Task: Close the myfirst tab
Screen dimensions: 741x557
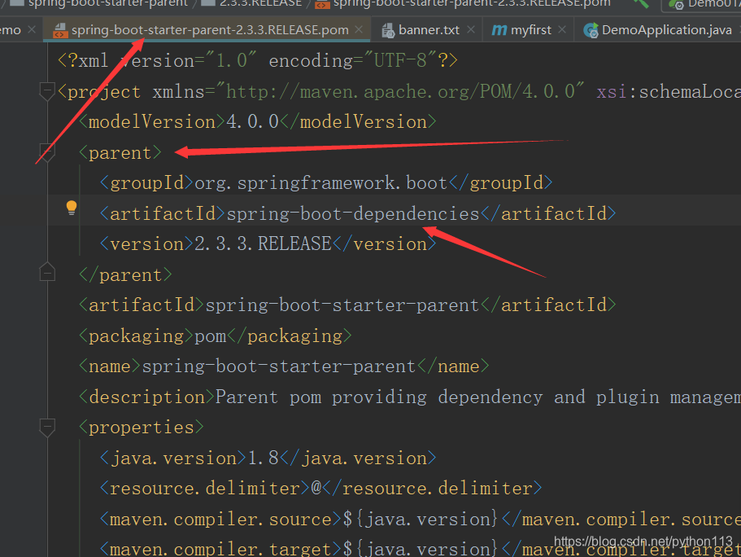Action: click(562, 29)
